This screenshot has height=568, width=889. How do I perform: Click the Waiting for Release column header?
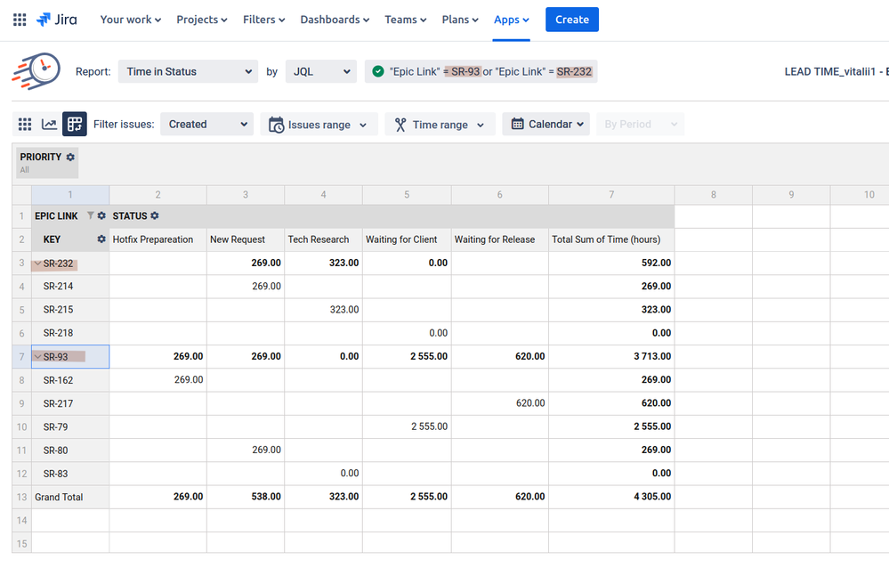point(499,239)
